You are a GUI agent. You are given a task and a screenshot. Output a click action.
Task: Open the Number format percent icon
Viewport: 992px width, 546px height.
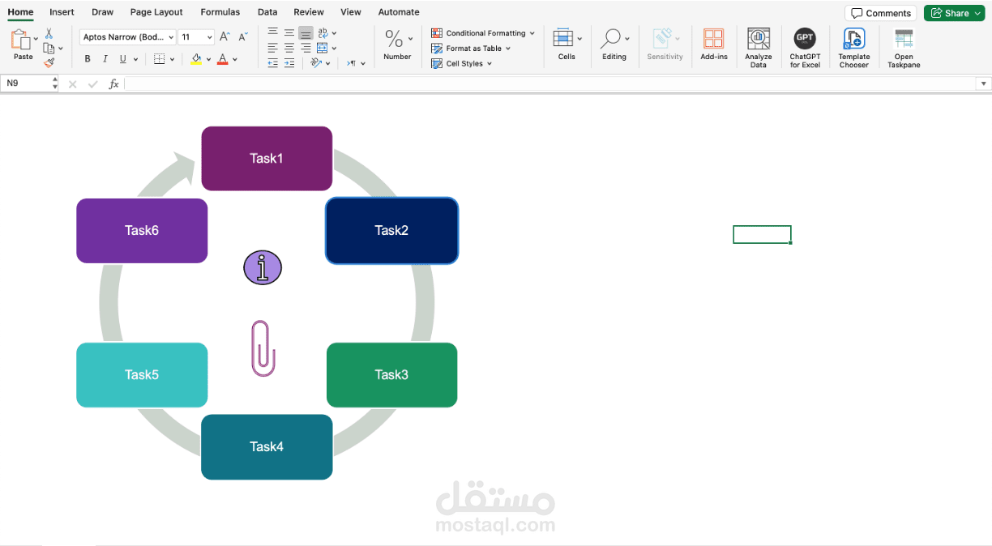394,39
